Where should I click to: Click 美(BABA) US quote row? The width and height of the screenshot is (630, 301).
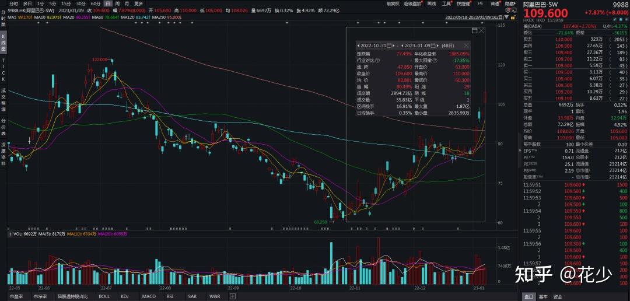click(x=576, y=26)
